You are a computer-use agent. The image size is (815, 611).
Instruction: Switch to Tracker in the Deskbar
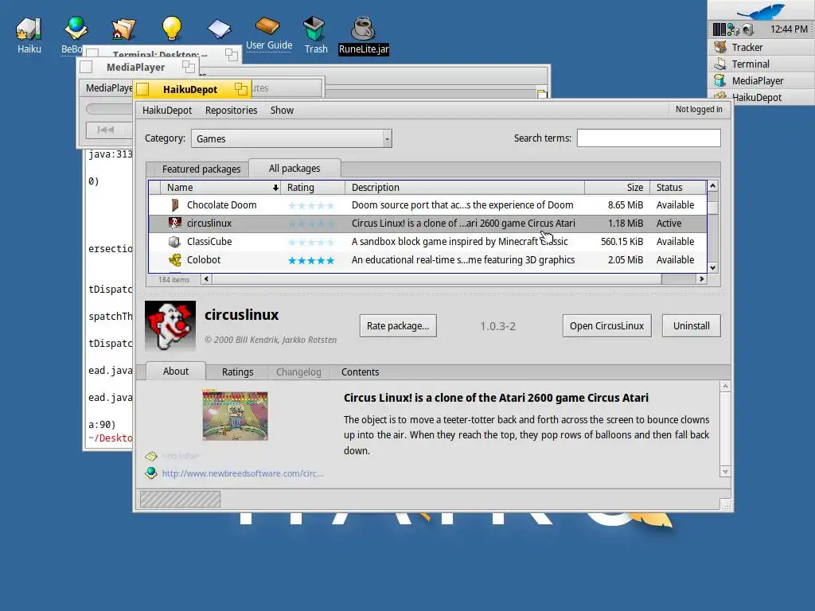click(x=761, y=47)
